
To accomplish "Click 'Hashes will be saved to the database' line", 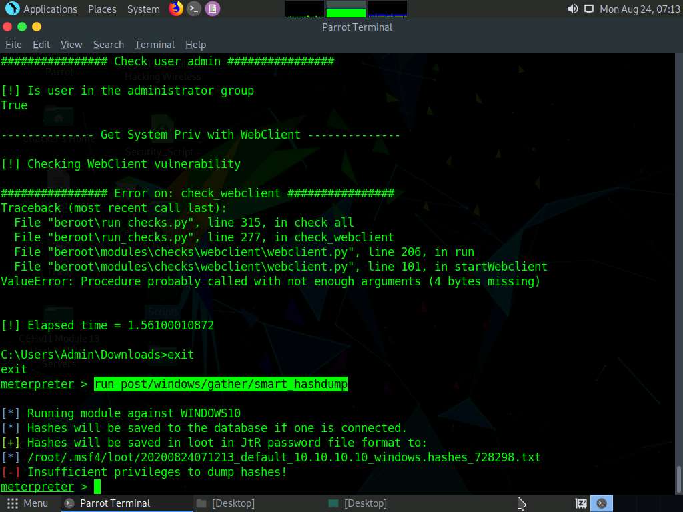I will coord(204,428).
